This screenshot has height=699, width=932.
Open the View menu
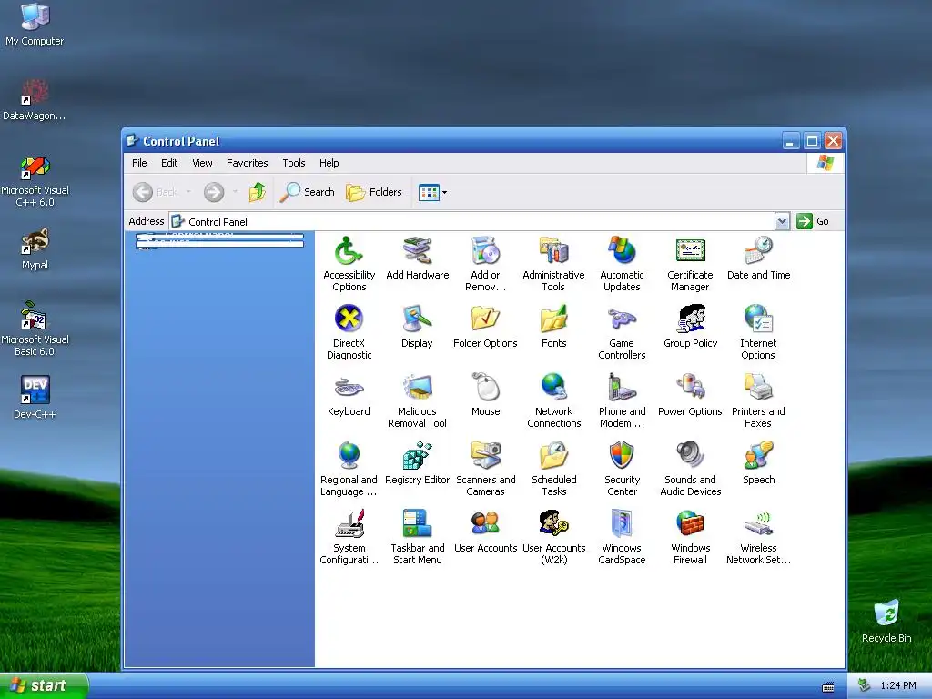tap(202, 163)
